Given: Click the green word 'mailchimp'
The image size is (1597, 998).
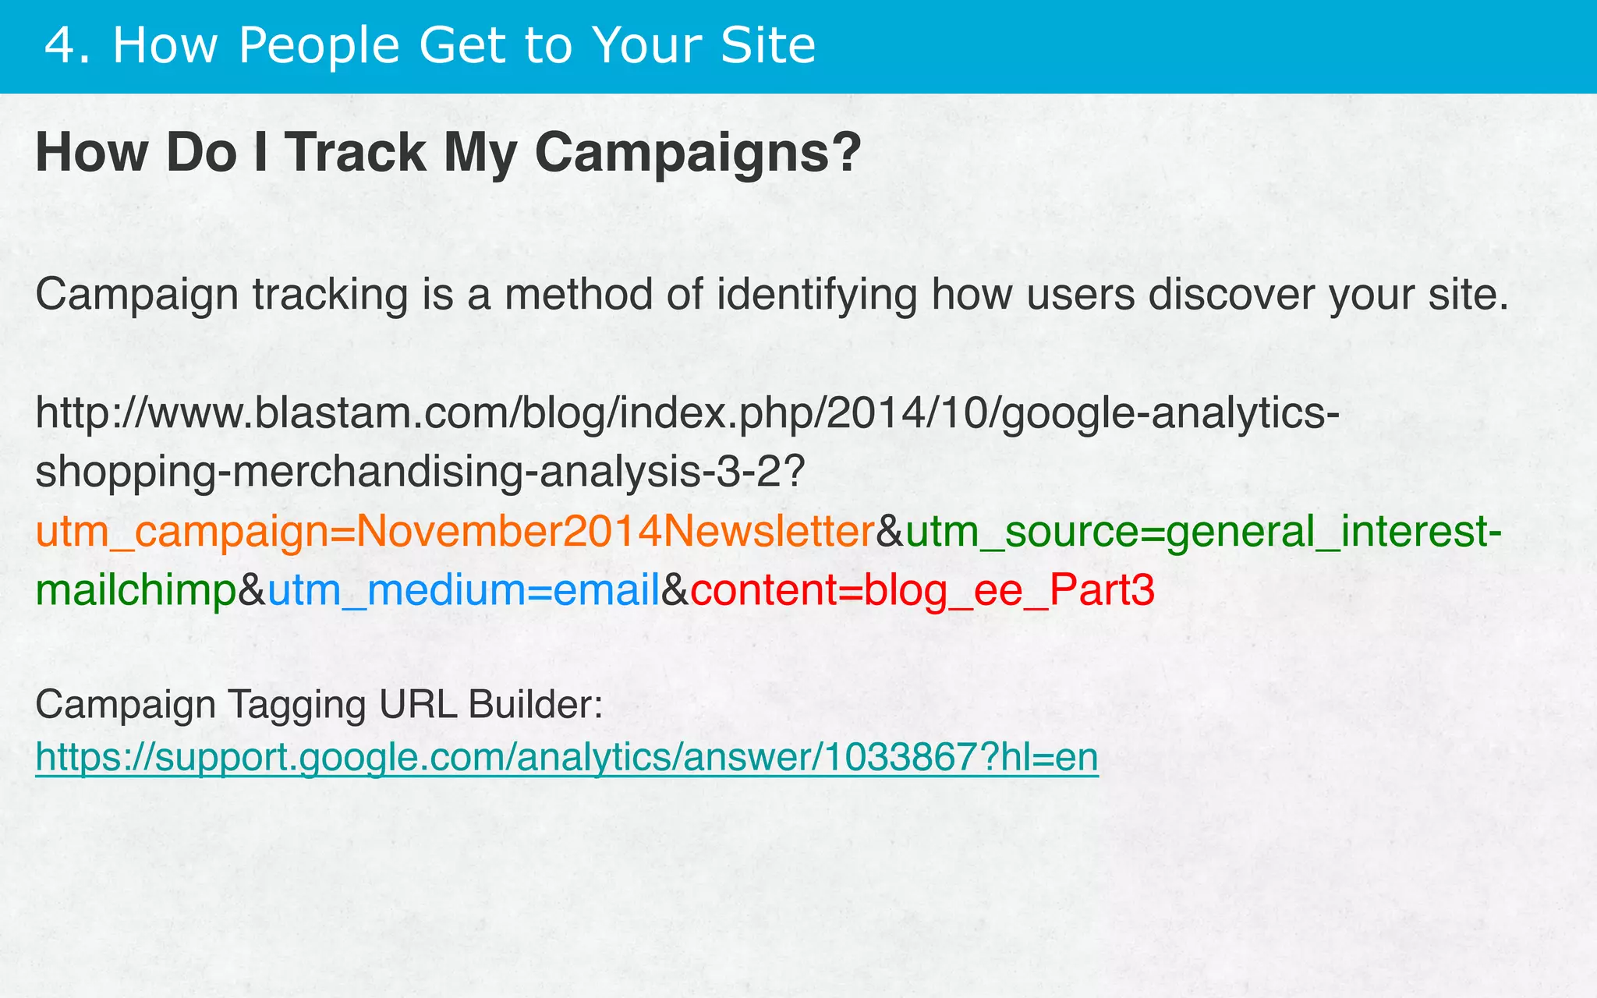Looking at the screenshot, I should click(x=136, y=591).
